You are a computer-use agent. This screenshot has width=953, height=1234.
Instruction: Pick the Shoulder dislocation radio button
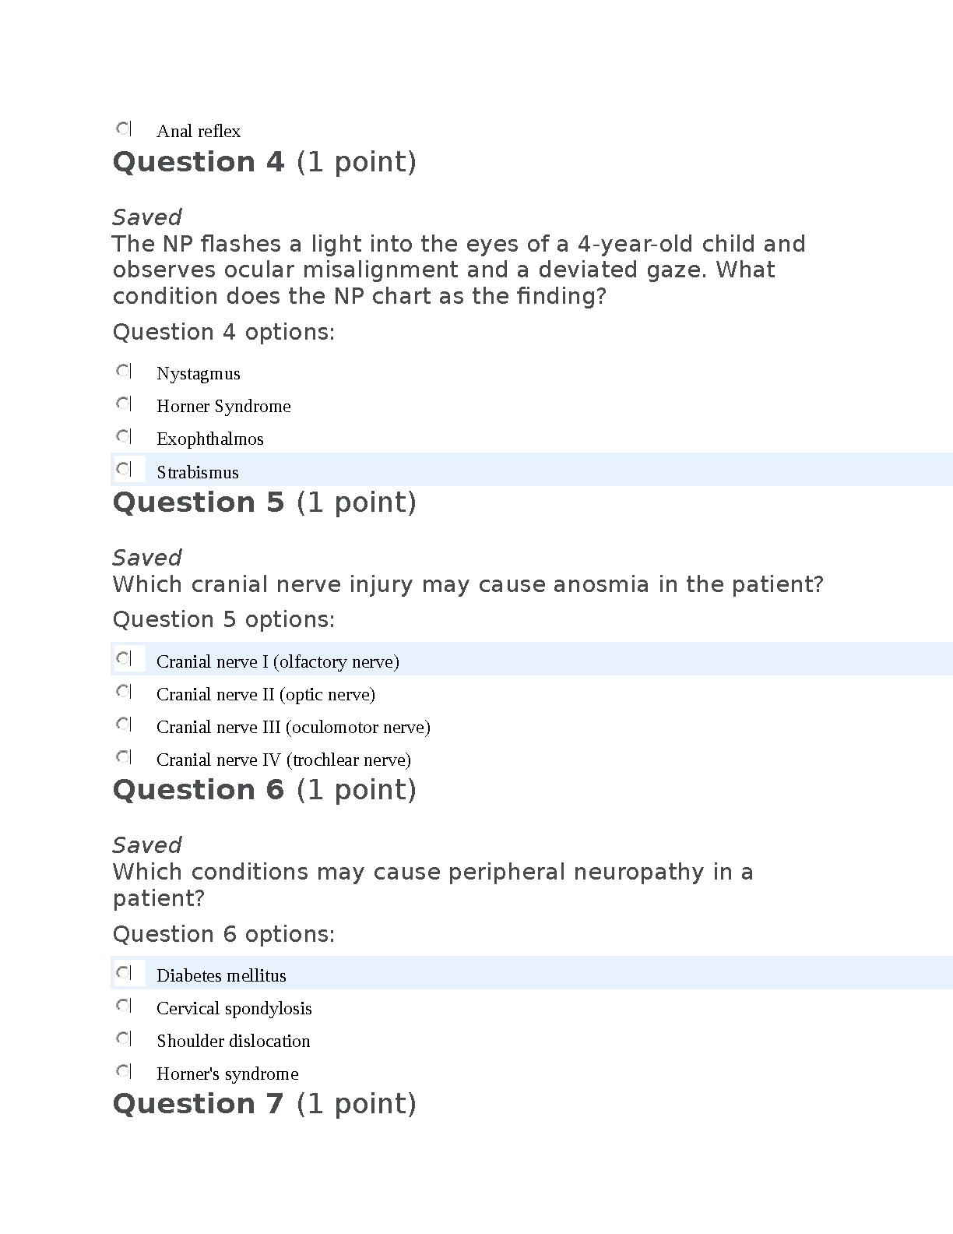click(124, 1038)
